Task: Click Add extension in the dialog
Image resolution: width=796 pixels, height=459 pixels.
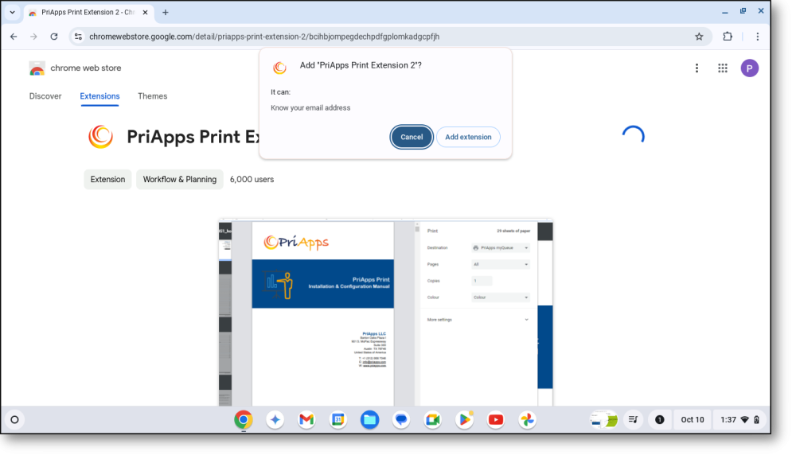Action: coord(468,137)
